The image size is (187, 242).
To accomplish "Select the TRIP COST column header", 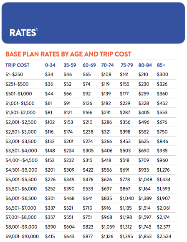I will pos(18,65).
